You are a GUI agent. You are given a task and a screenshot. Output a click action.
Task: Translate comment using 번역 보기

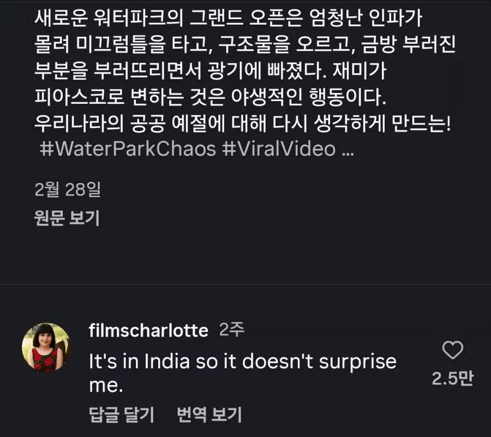click(x=209, y=415)
